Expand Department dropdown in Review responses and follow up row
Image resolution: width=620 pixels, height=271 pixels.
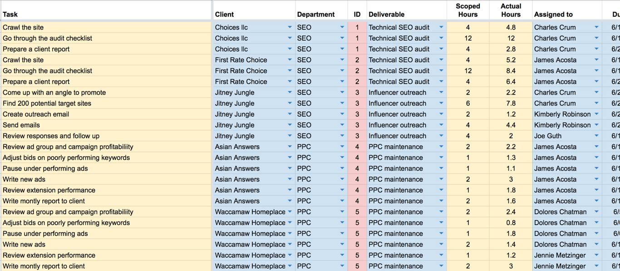pyautogui.click(x=342, y=136)
